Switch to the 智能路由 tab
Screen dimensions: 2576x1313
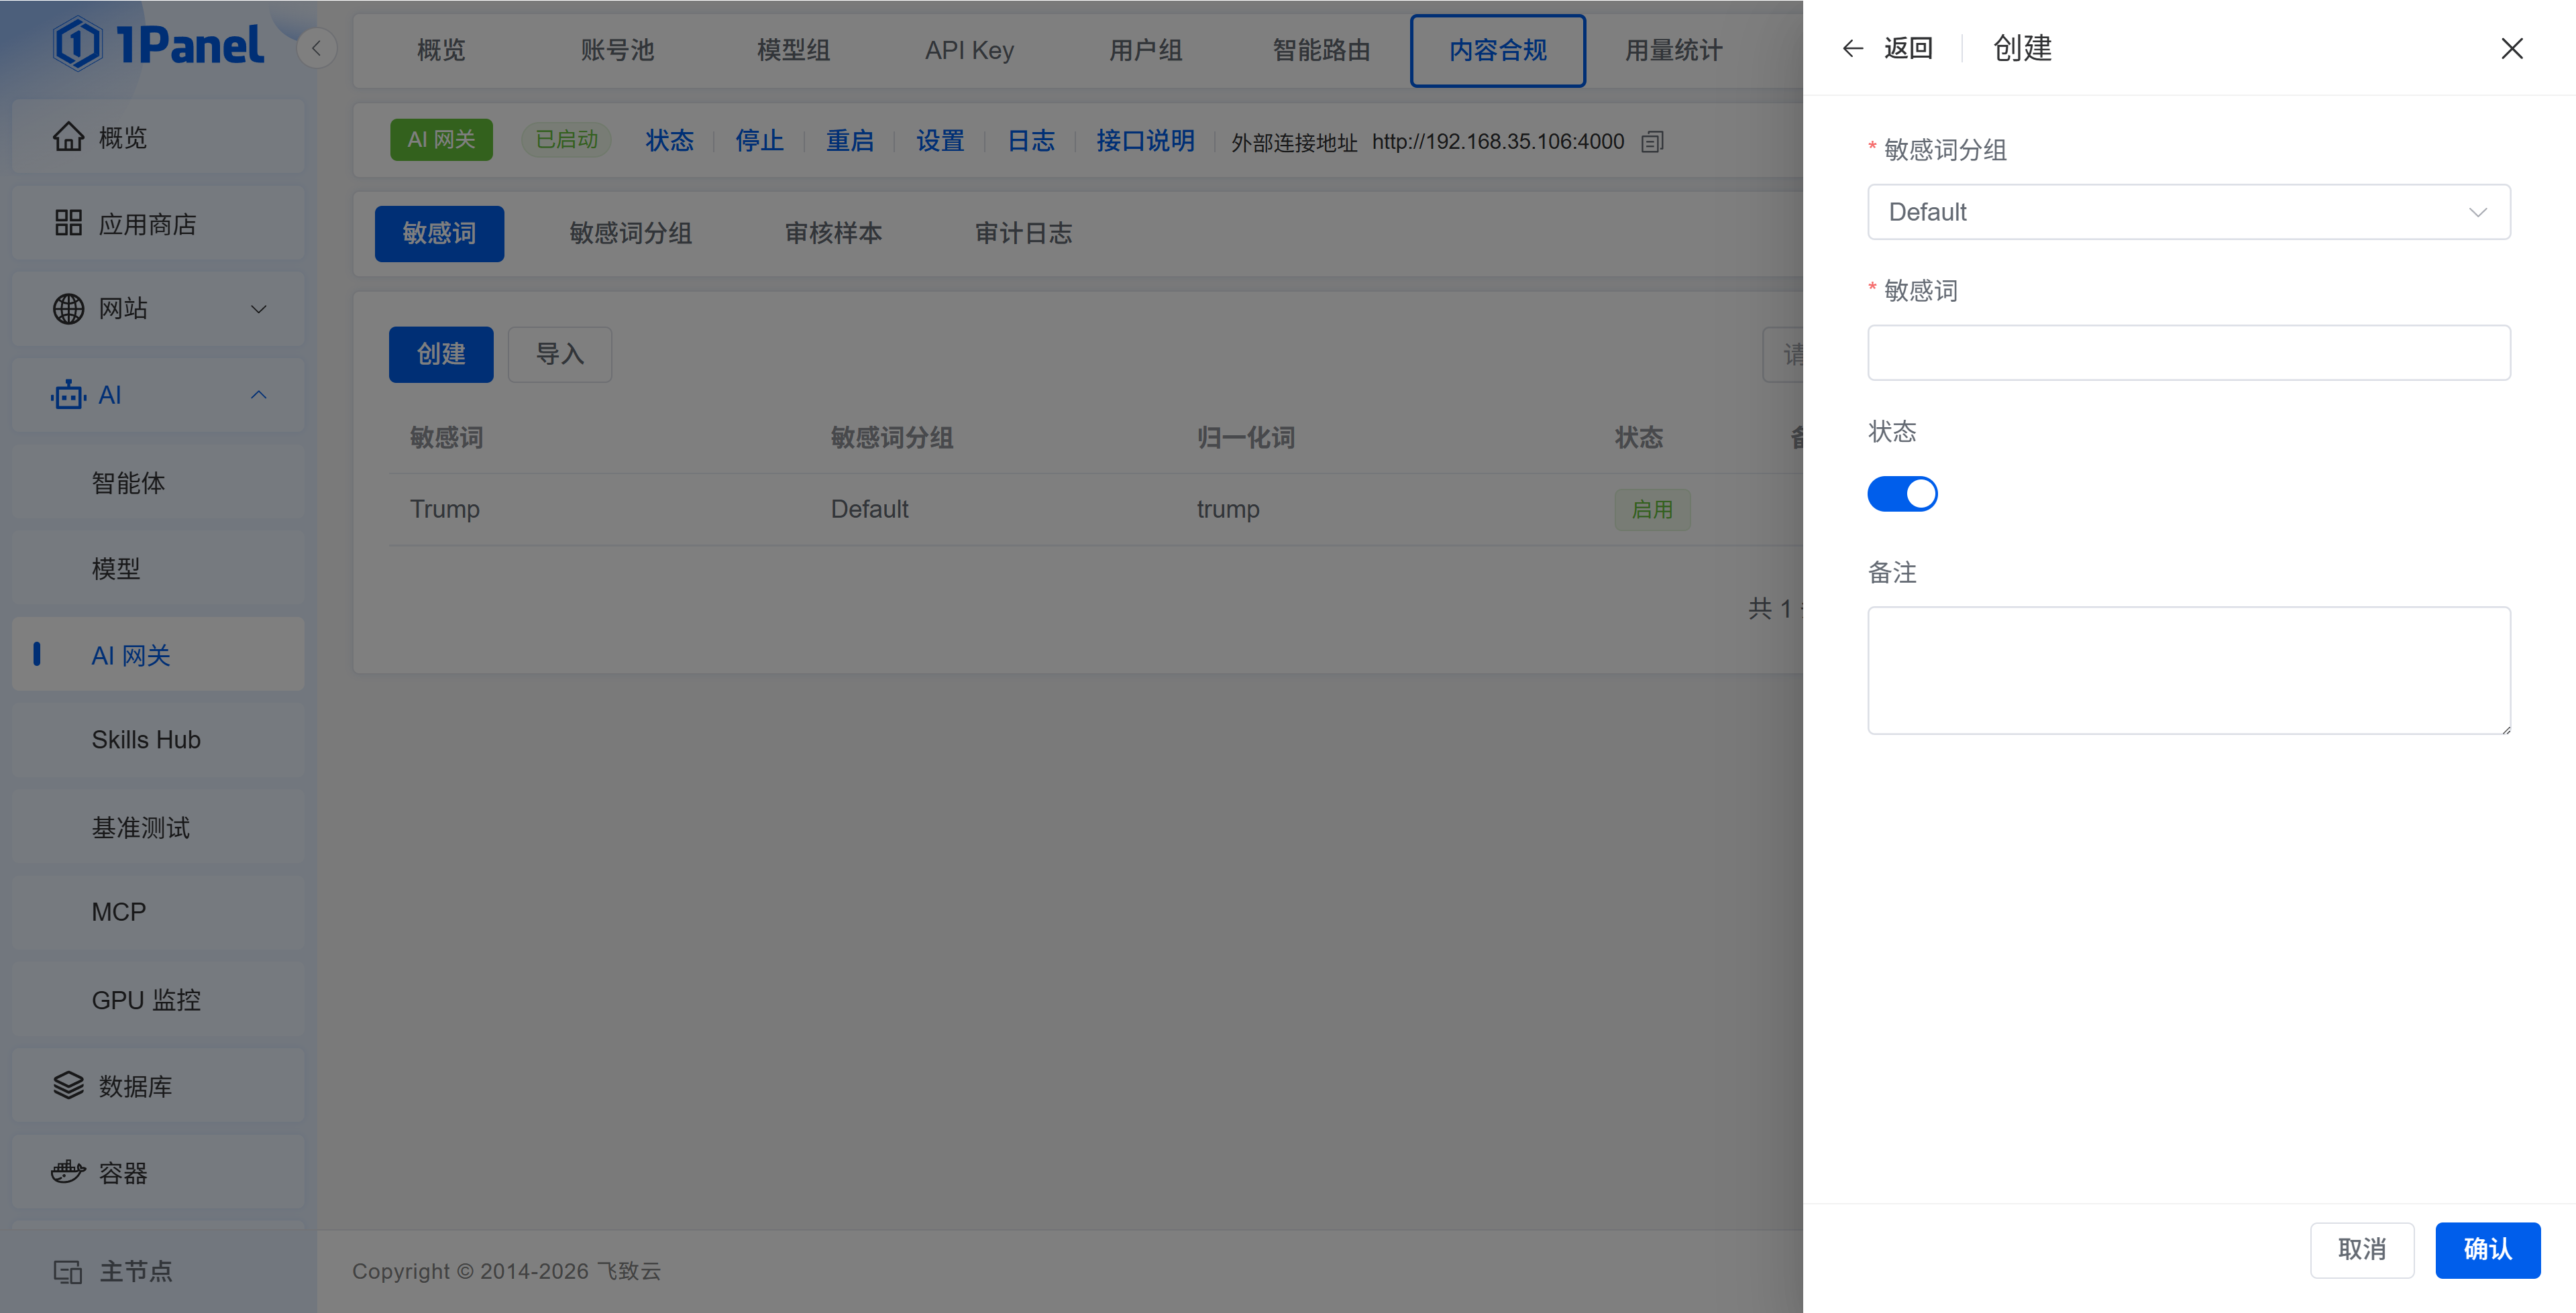click(1321, 50)
